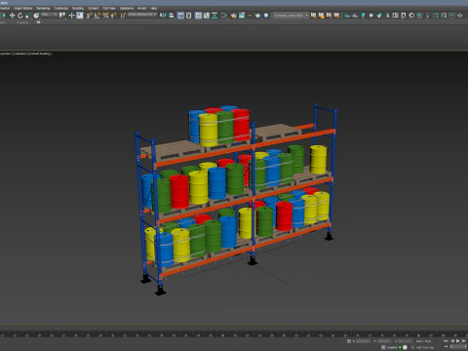This screenshot has width=468, height=351.
Task: Step to the previous frame
Action: pos(452,341)
